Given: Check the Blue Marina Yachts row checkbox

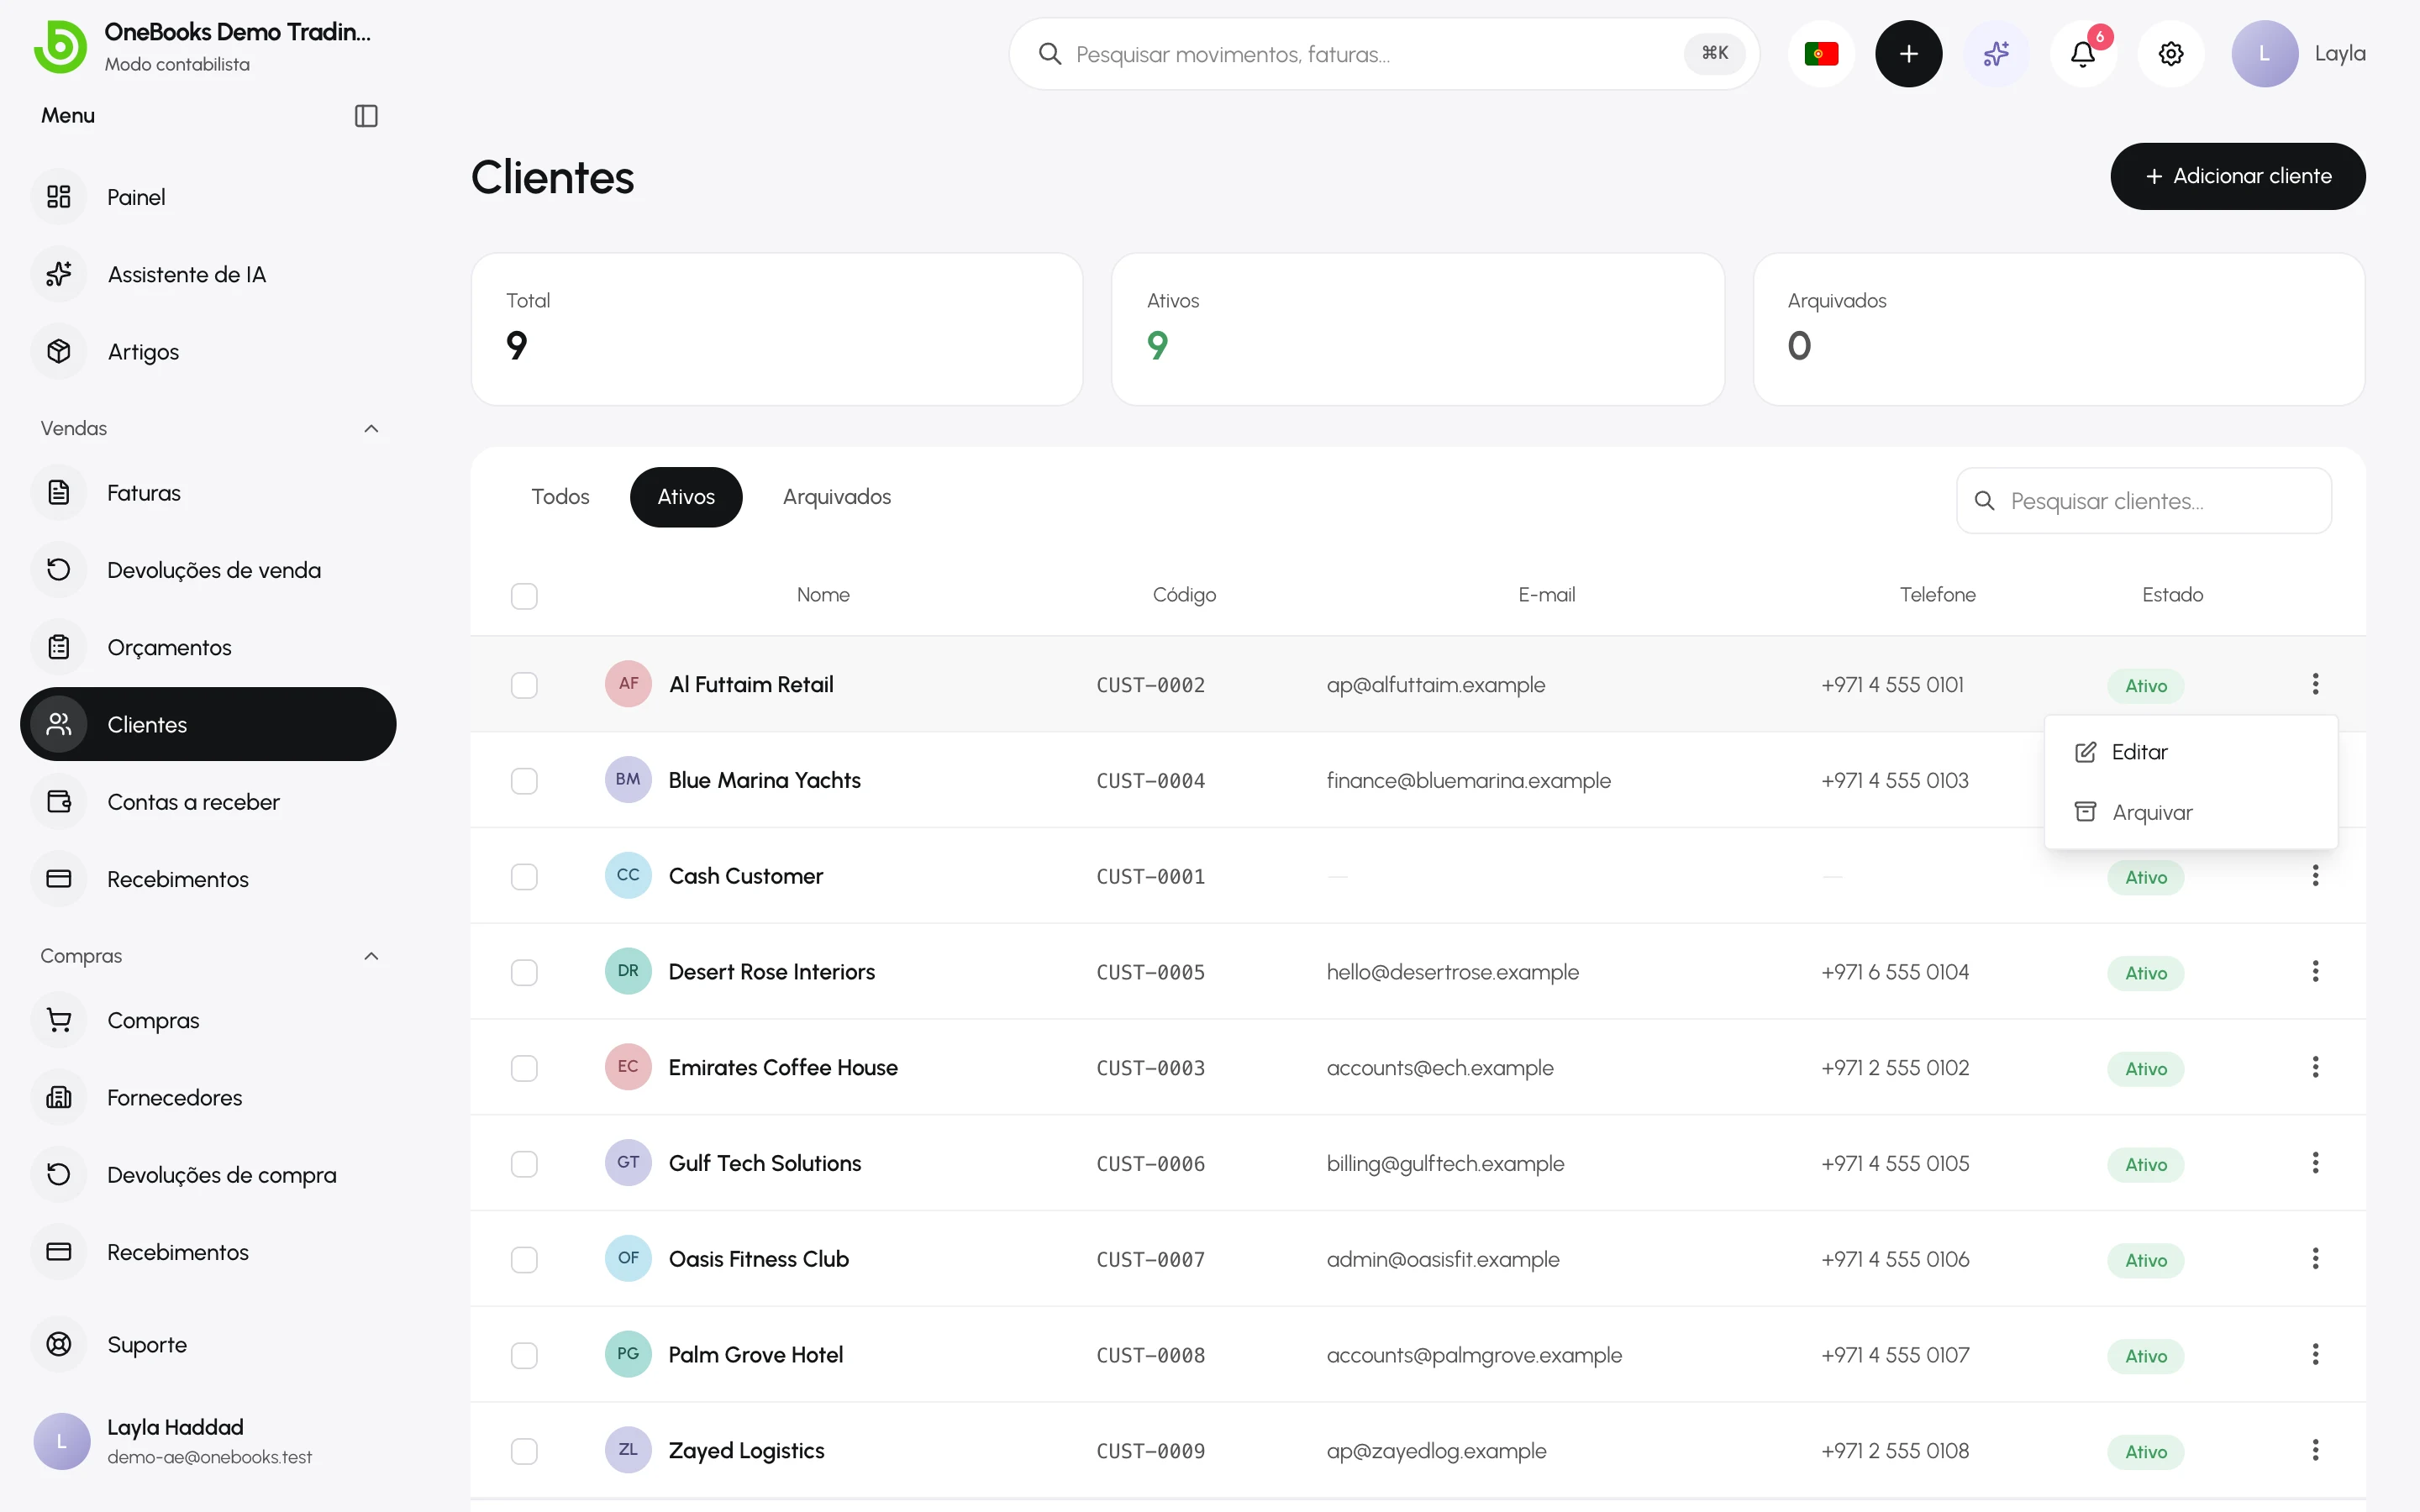Looking at the screenshot, I should click(x=524, y=781).
